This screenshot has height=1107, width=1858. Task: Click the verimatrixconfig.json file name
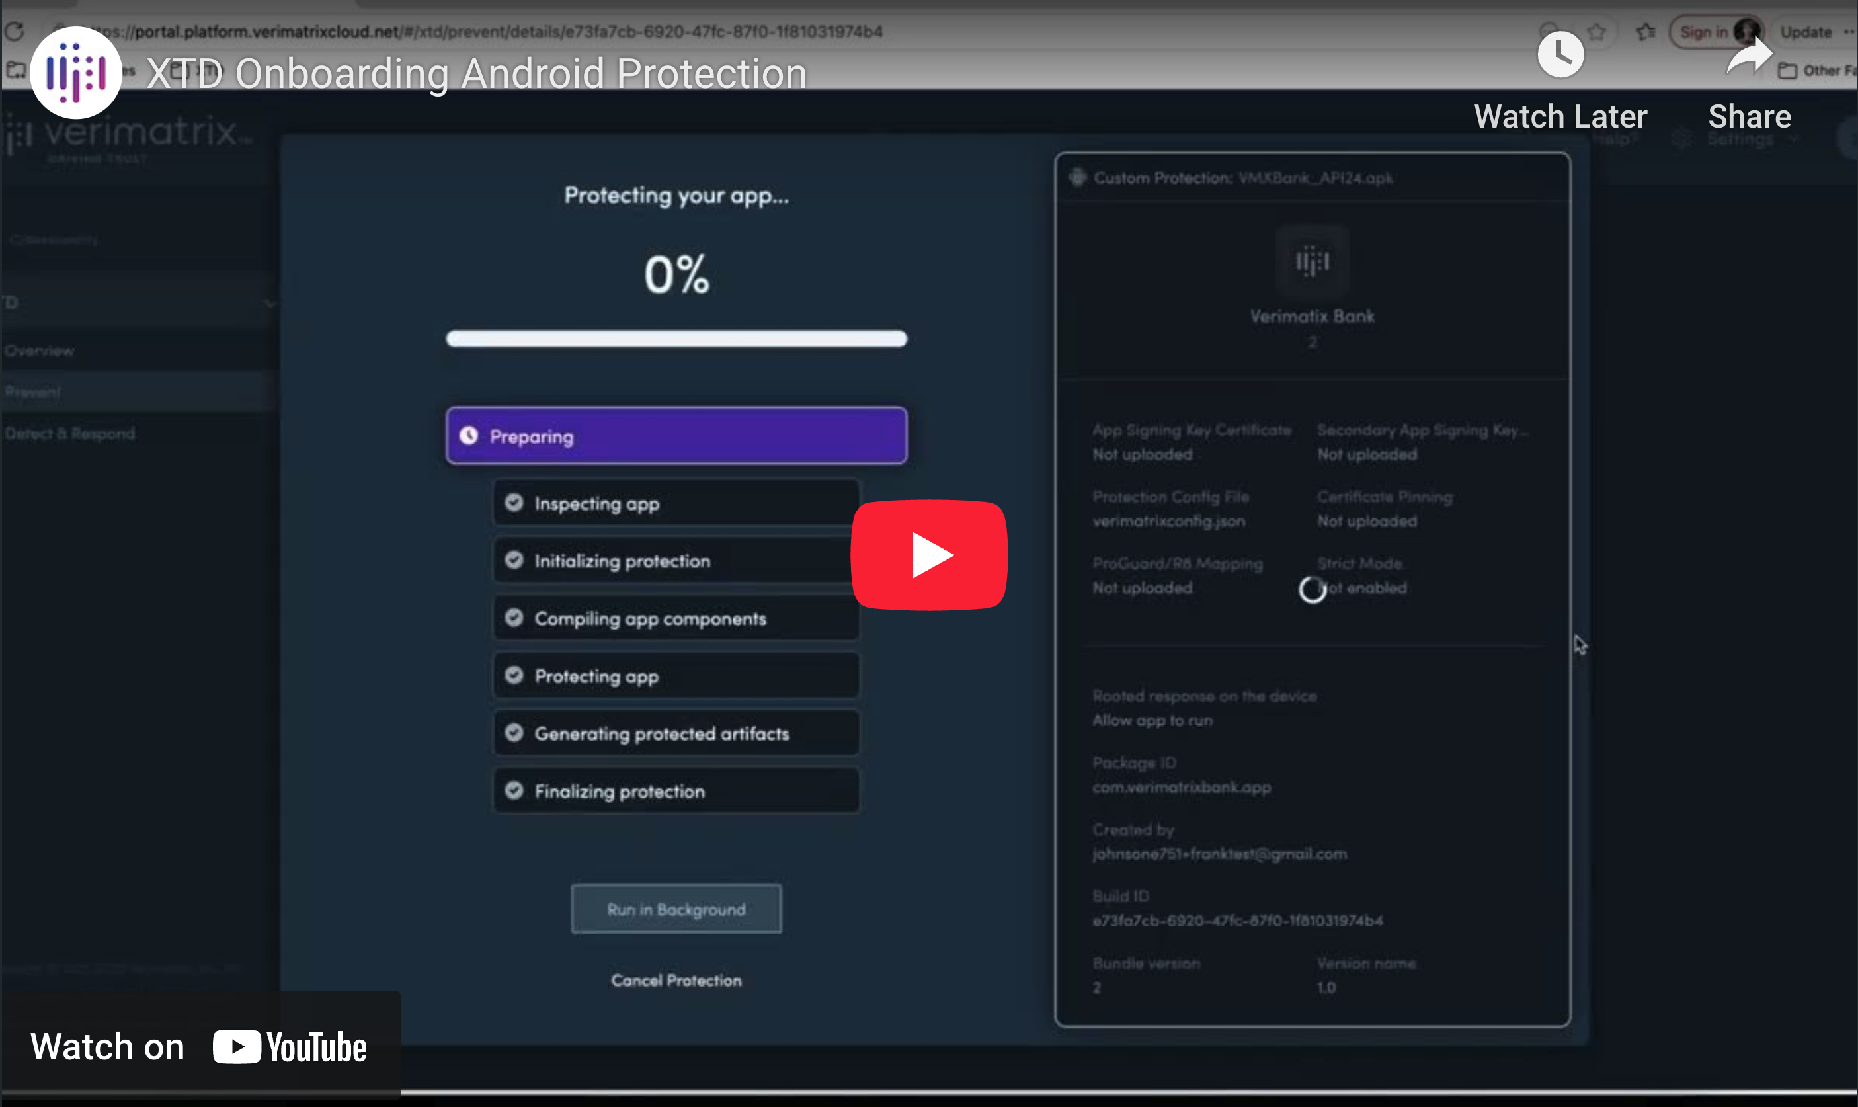coord(1168,521)
